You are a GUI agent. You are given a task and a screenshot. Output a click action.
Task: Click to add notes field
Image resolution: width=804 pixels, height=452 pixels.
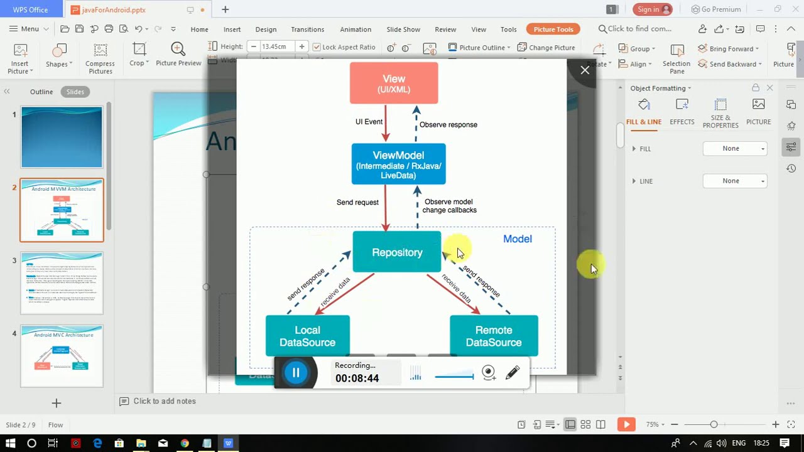click(165, 401)
